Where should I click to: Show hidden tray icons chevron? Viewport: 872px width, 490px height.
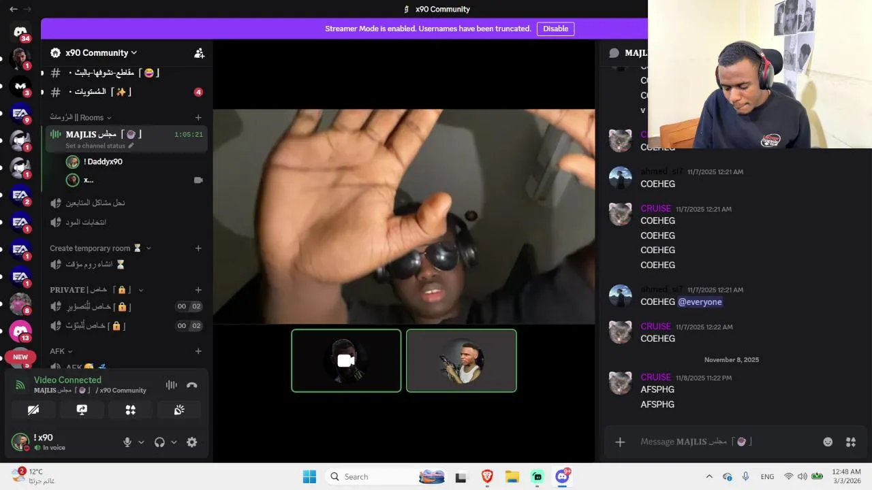(709, 476)
